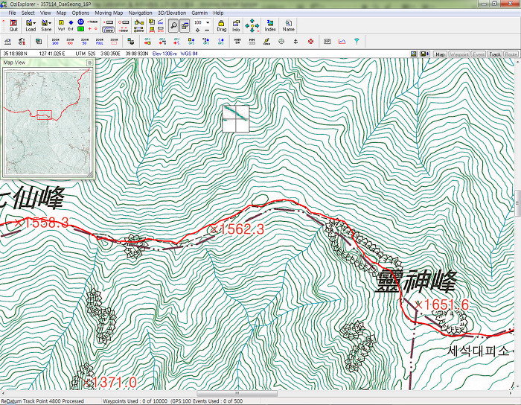
Task: Open the track control SHOW button
Action: 109,30
